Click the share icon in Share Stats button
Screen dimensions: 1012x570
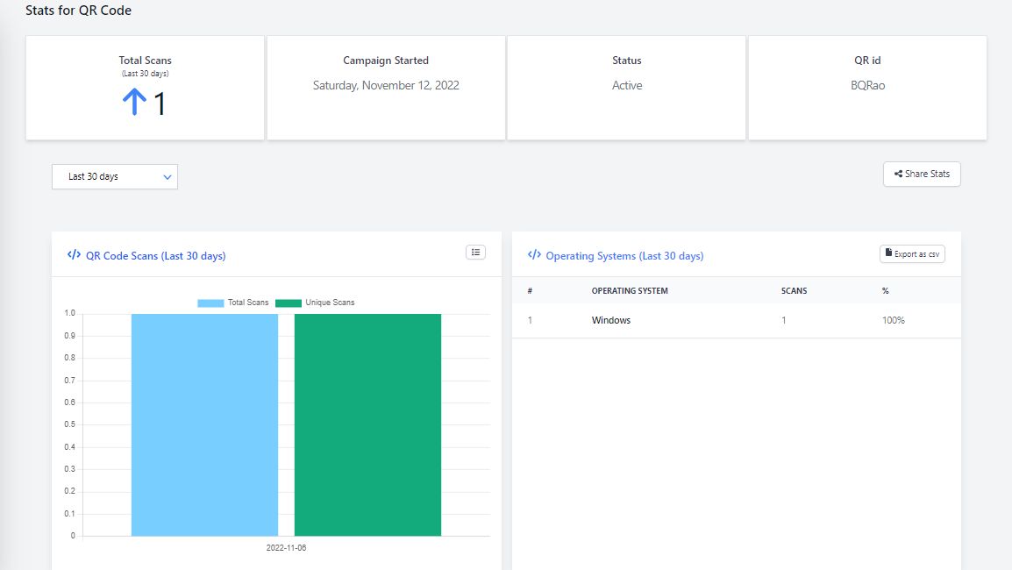pyautogui.click(x=898, y=175)
